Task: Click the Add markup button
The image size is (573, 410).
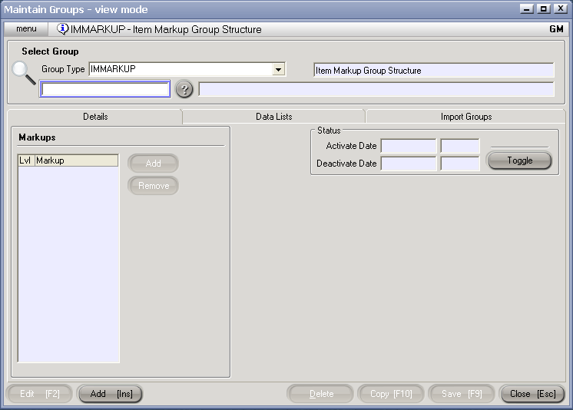Action: [x=153, y=164]
